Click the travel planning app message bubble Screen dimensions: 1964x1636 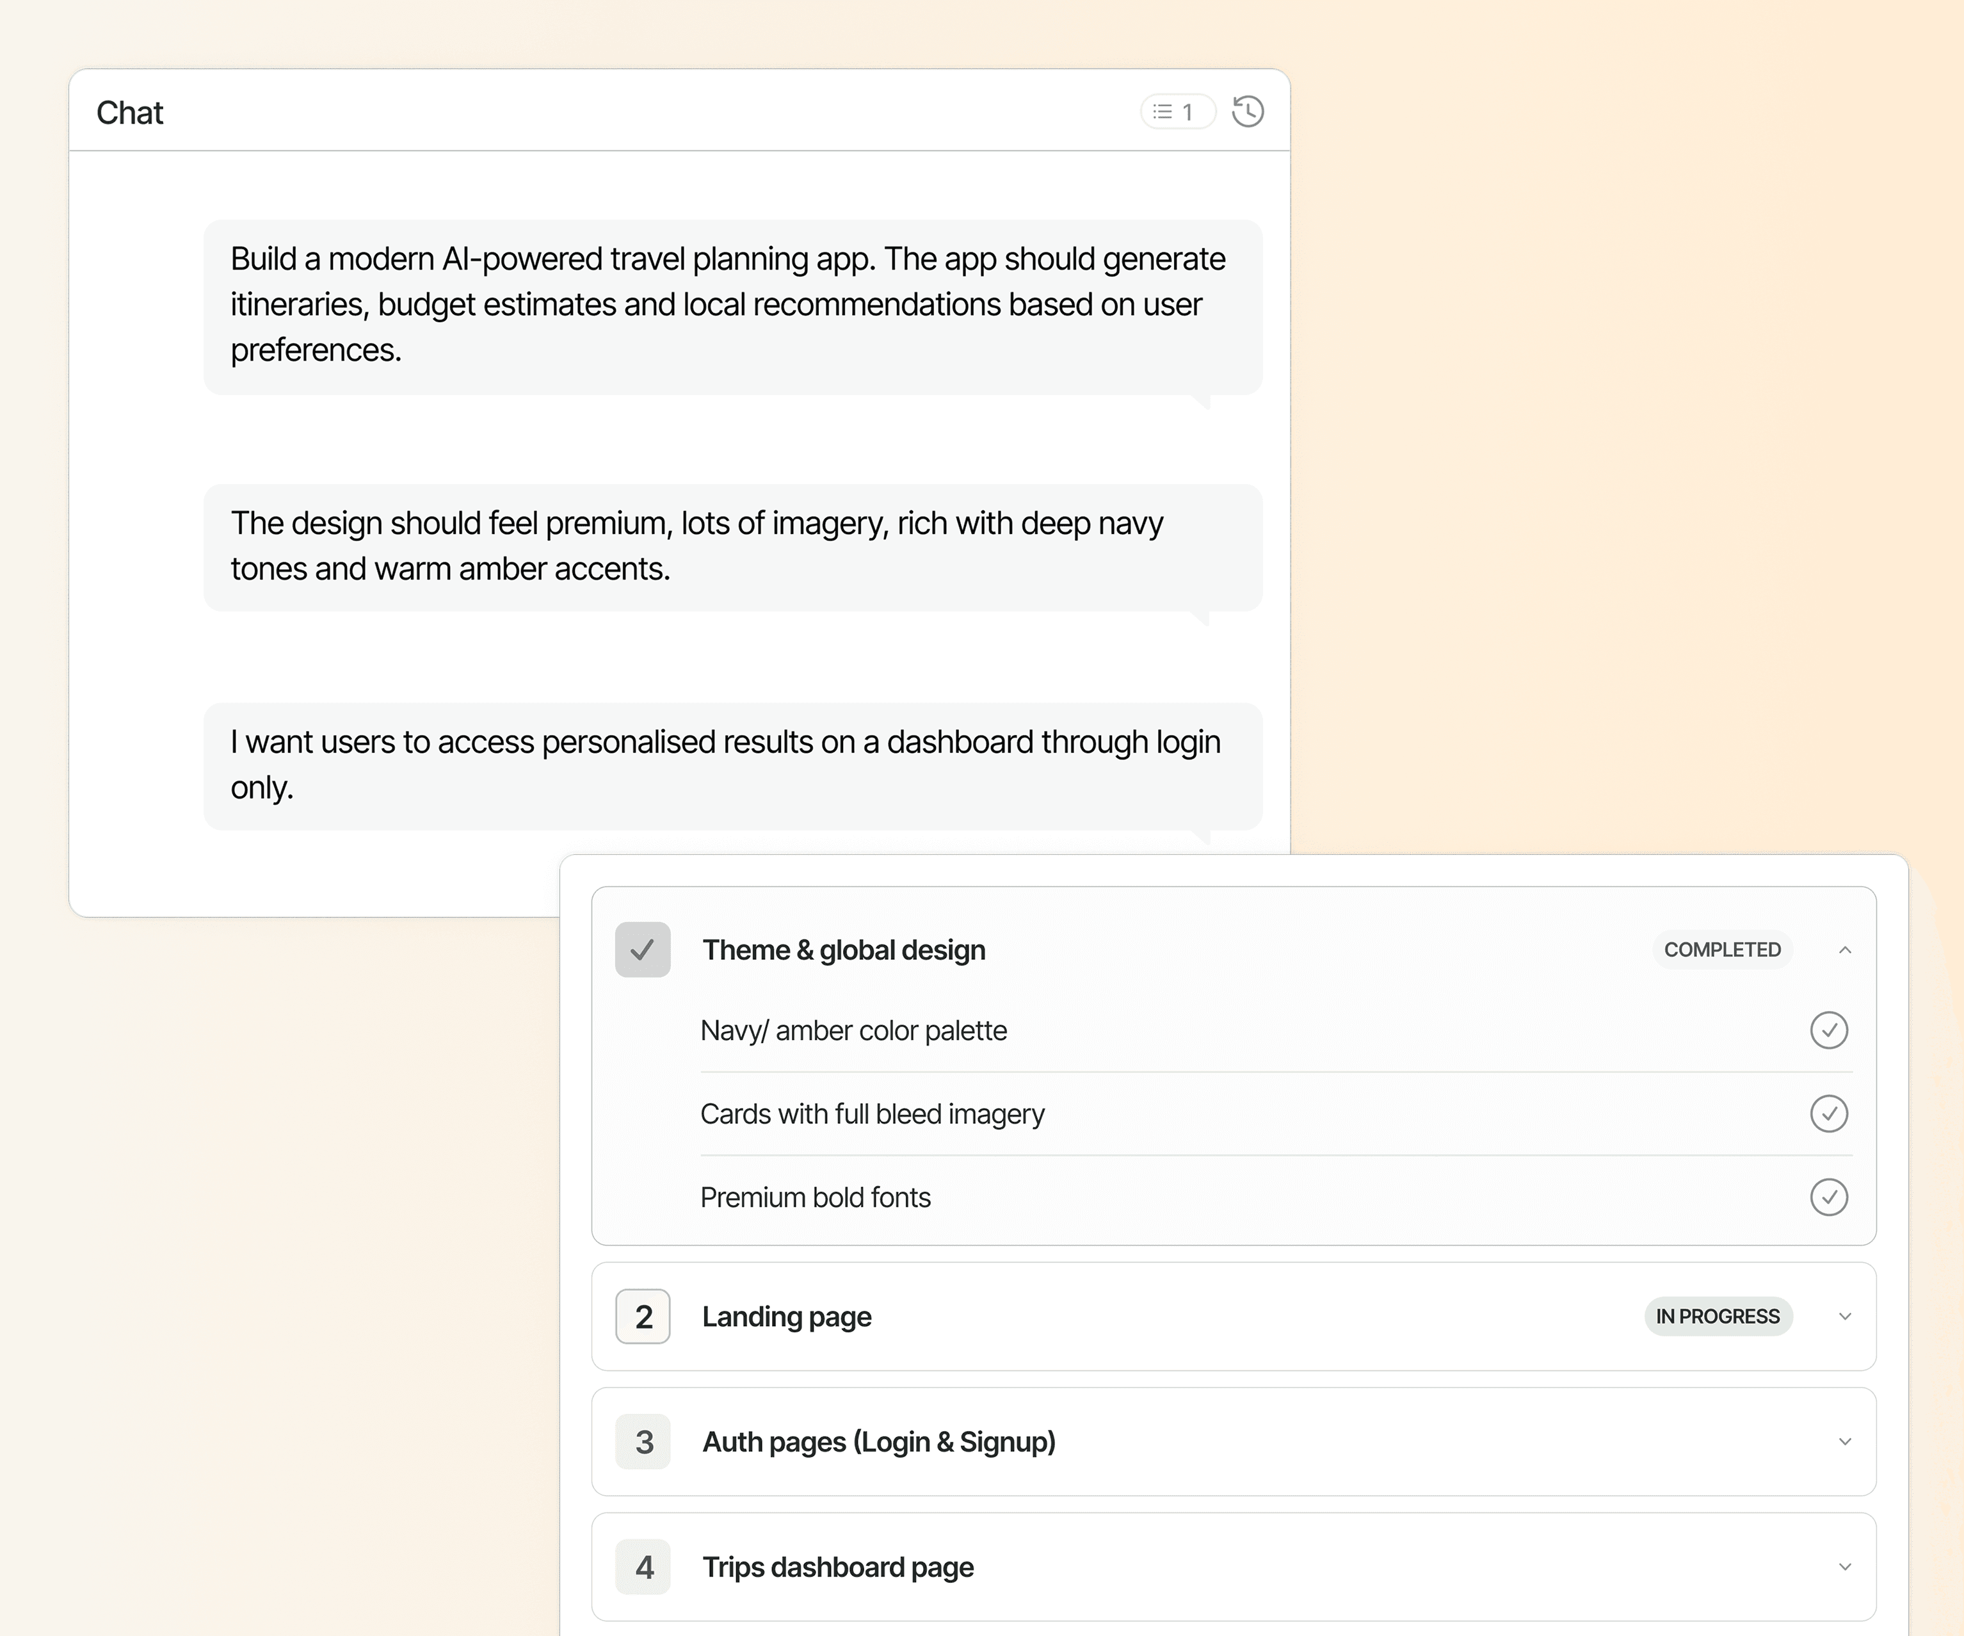[x=733, y=306]
